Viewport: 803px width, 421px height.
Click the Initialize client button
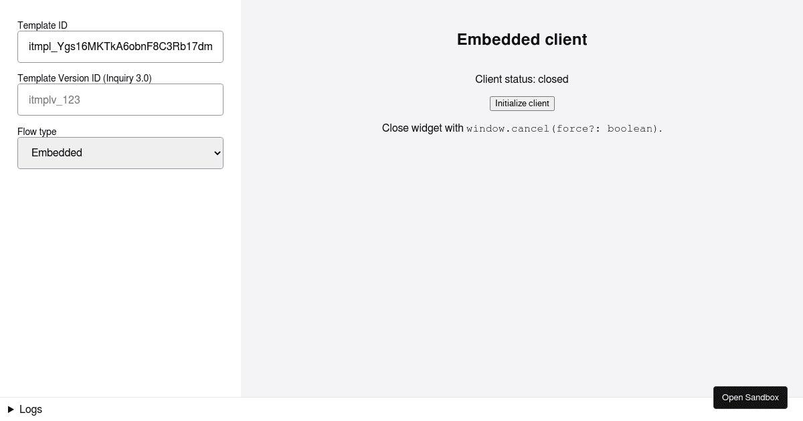tap(522, 104)
